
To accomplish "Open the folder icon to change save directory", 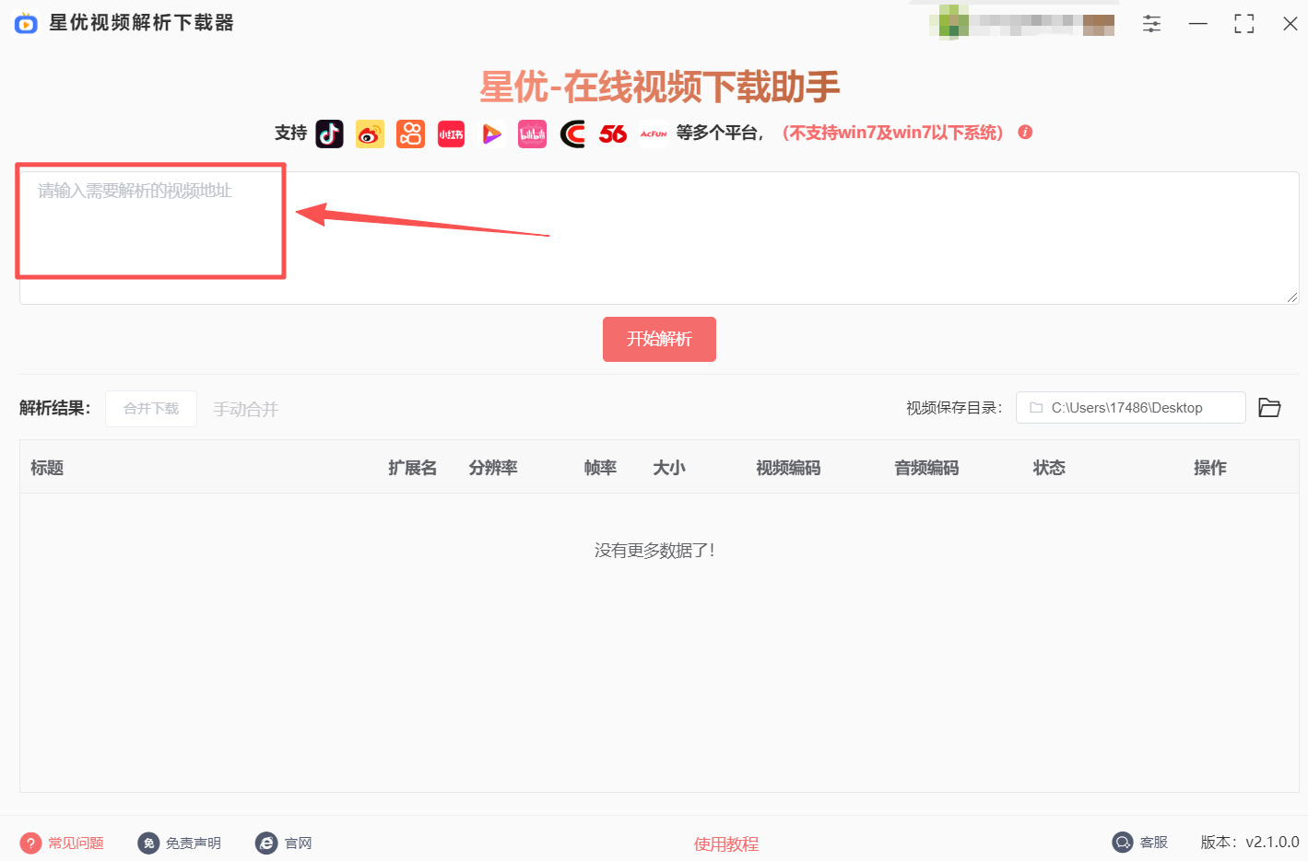I will click(1269, 407).
